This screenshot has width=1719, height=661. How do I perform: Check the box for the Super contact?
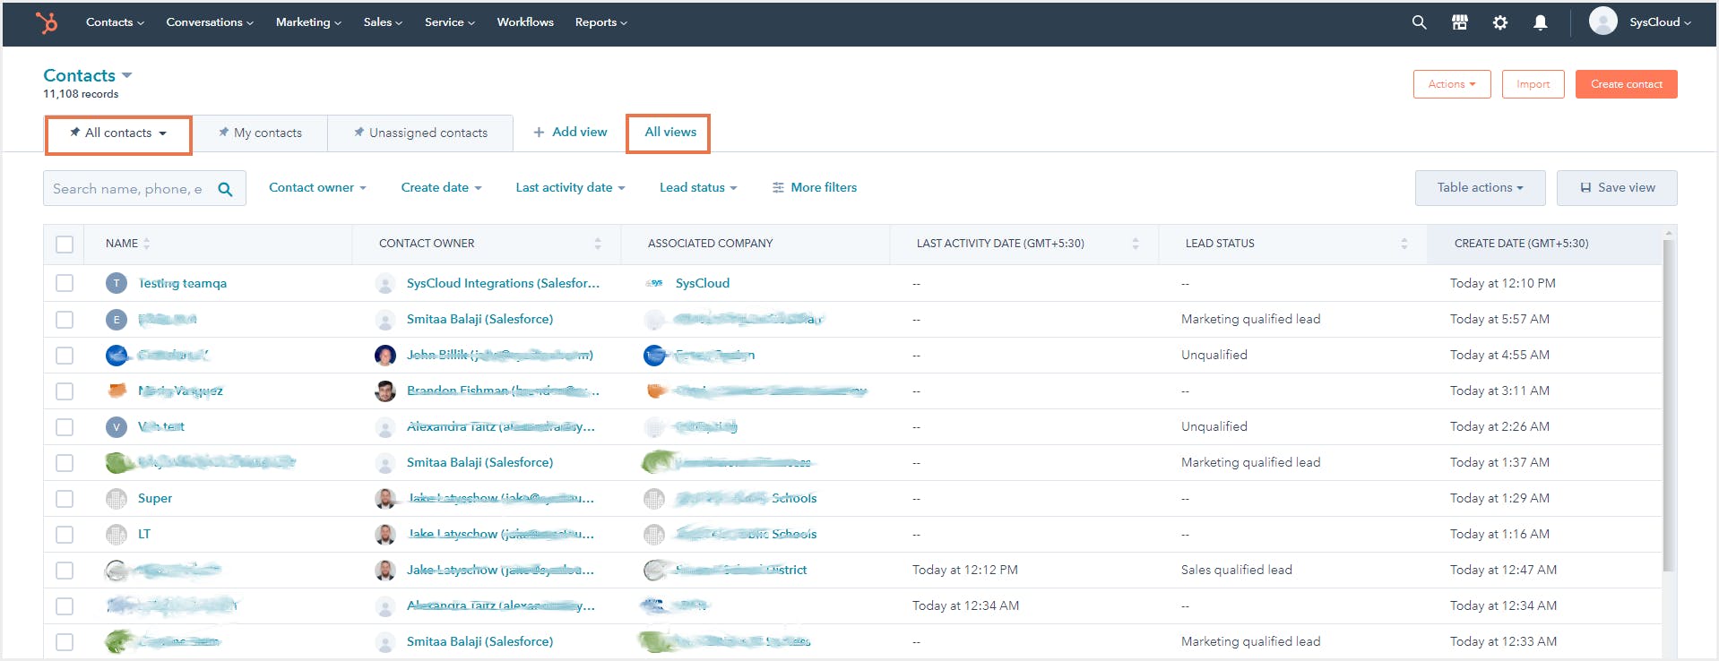(65, 498)
